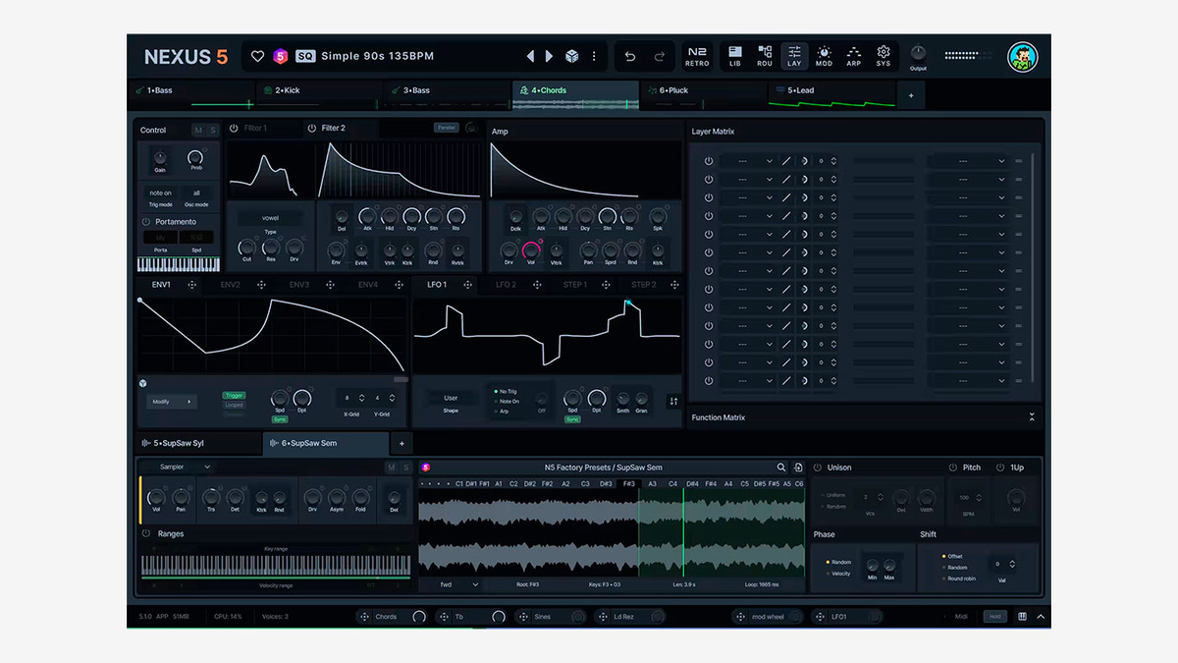The image size is (1178, 663).
Task: Toggle the Pitch power button
Action: click(952, 468)
